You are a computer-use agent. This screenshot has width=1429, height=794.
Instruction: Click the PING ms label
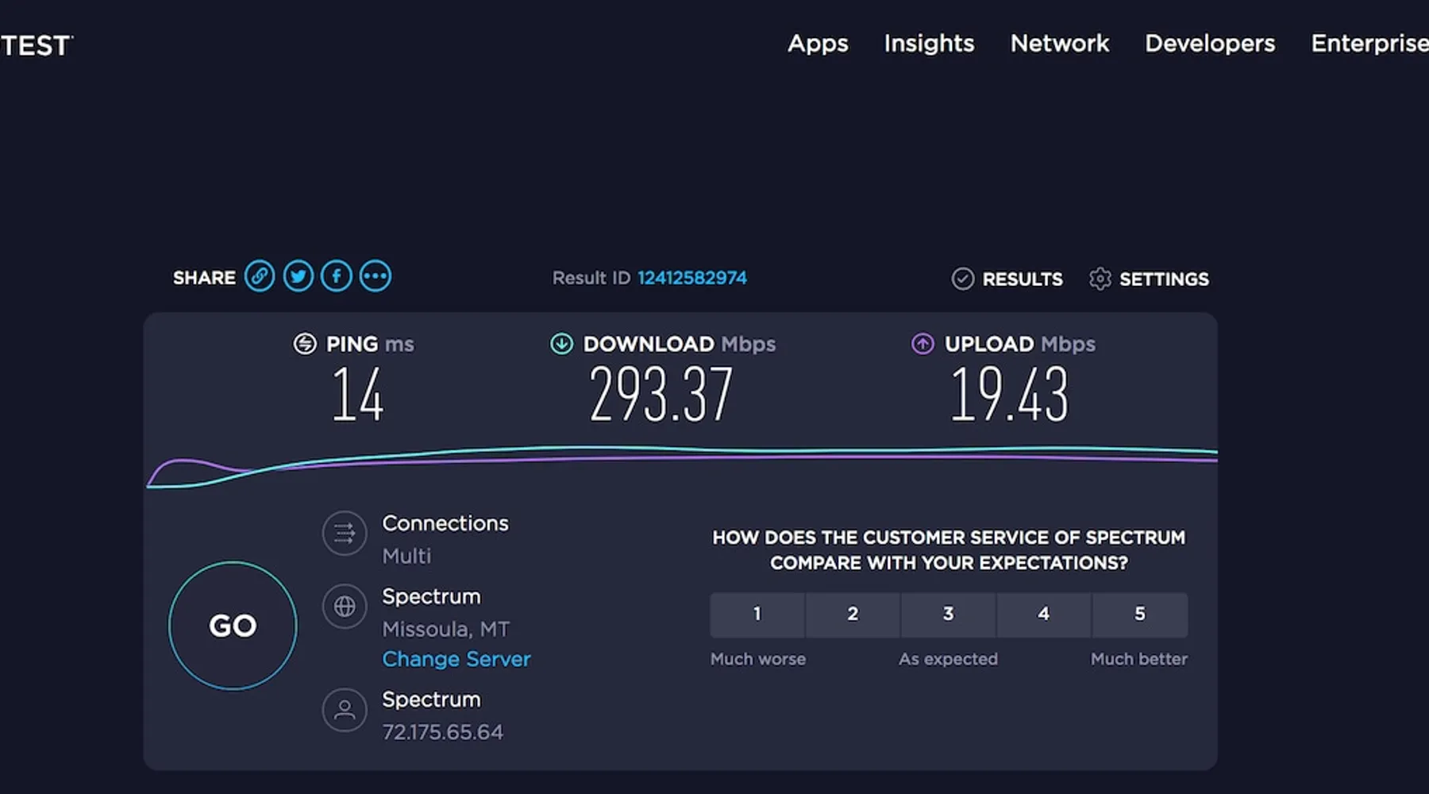click(x=370, y=344)
